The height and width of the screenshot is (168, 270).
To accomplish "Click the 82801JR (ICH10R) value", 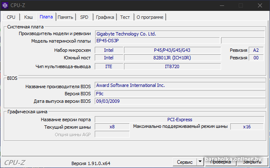I will [x=172, y=58].
